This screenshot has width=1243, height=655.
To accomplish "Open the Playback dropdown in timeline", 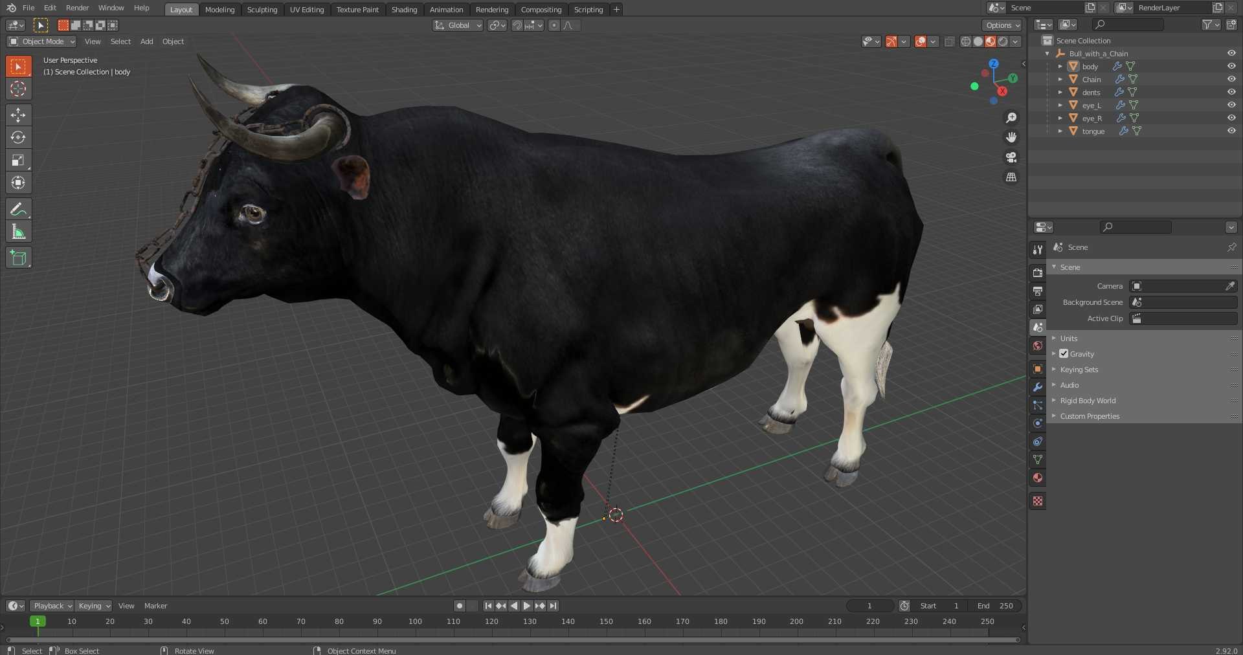I will (x=52, y=606).
